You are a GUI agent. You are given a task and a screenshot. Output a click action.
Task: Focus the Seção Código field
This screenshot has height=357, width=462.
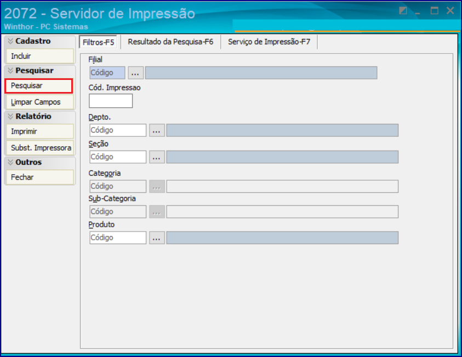tap(118, 157)
